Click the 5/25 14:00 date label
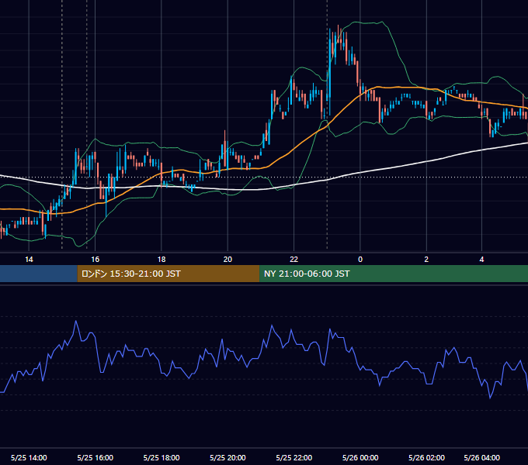Screen dimensions: 528x465 (x=29, y=457)
